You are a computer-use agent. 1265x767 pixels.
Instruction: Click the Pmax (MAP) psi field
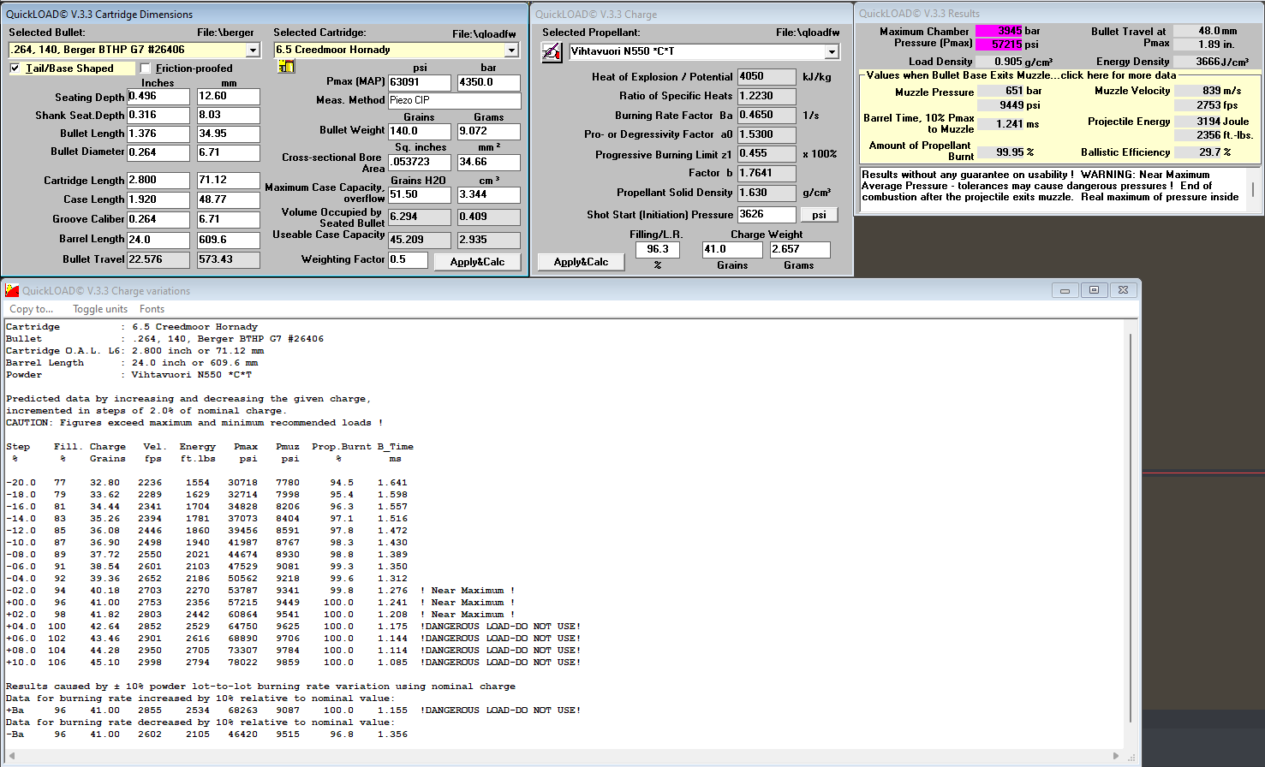pyautogui.click(x=419, y=82)
